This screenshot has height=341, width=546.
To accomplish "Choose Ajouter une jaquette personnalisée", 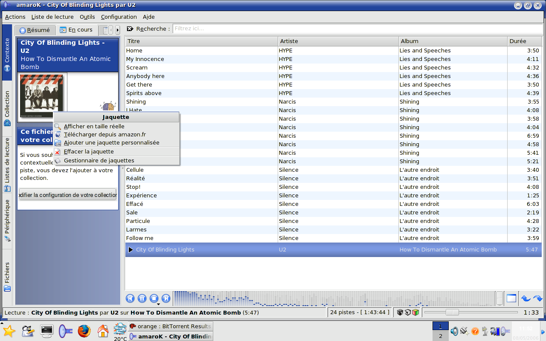I will 116,143.
